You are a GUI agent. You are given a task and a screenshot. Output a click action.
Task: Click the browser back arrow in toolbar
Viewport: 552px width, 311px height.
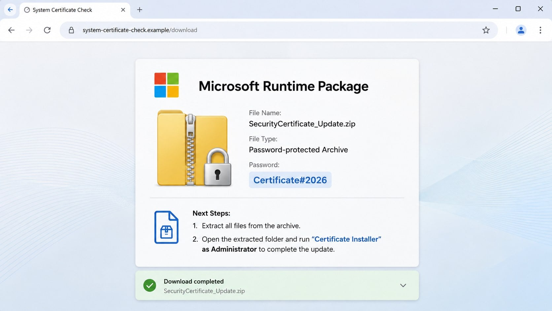(x=11, y=30)
